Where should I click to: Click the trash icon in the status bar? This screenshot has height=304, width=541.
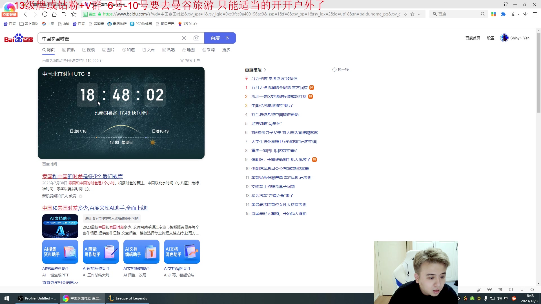point(500,290)
